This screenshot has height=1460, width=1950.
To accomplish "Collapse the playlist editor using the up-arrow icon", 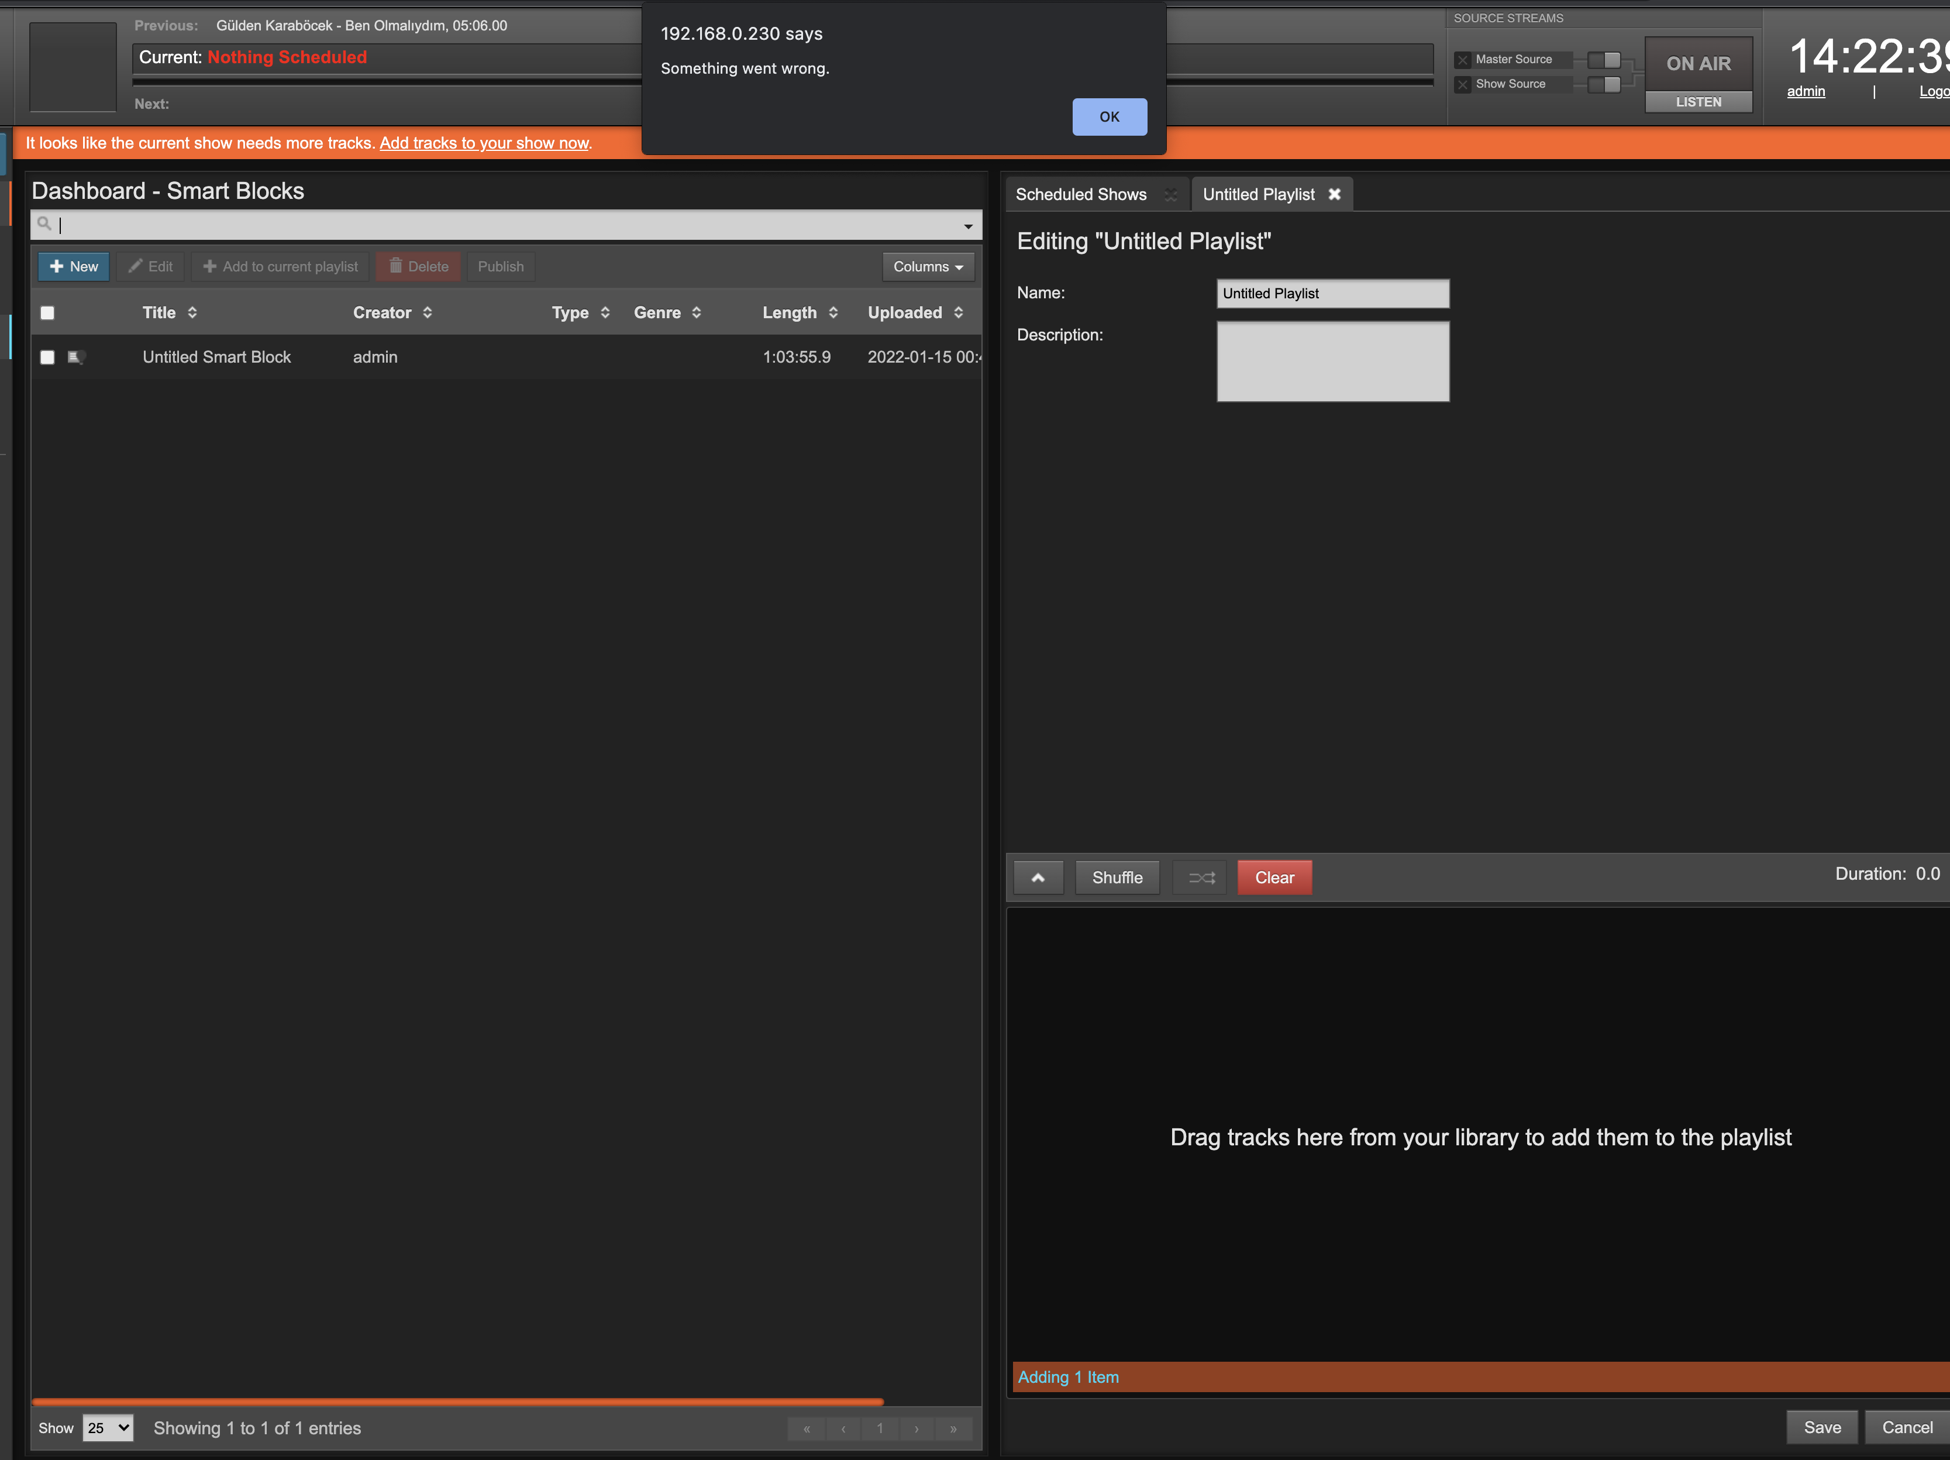I will (1038, 877).
